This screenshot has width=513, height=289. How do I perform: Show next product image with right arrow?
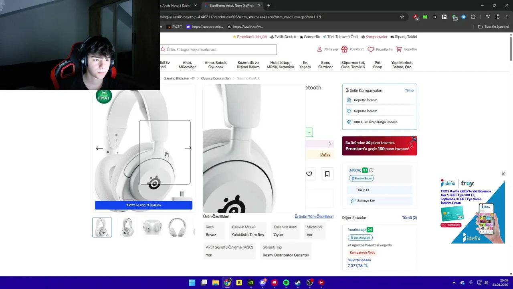click(x=188, y=148)
